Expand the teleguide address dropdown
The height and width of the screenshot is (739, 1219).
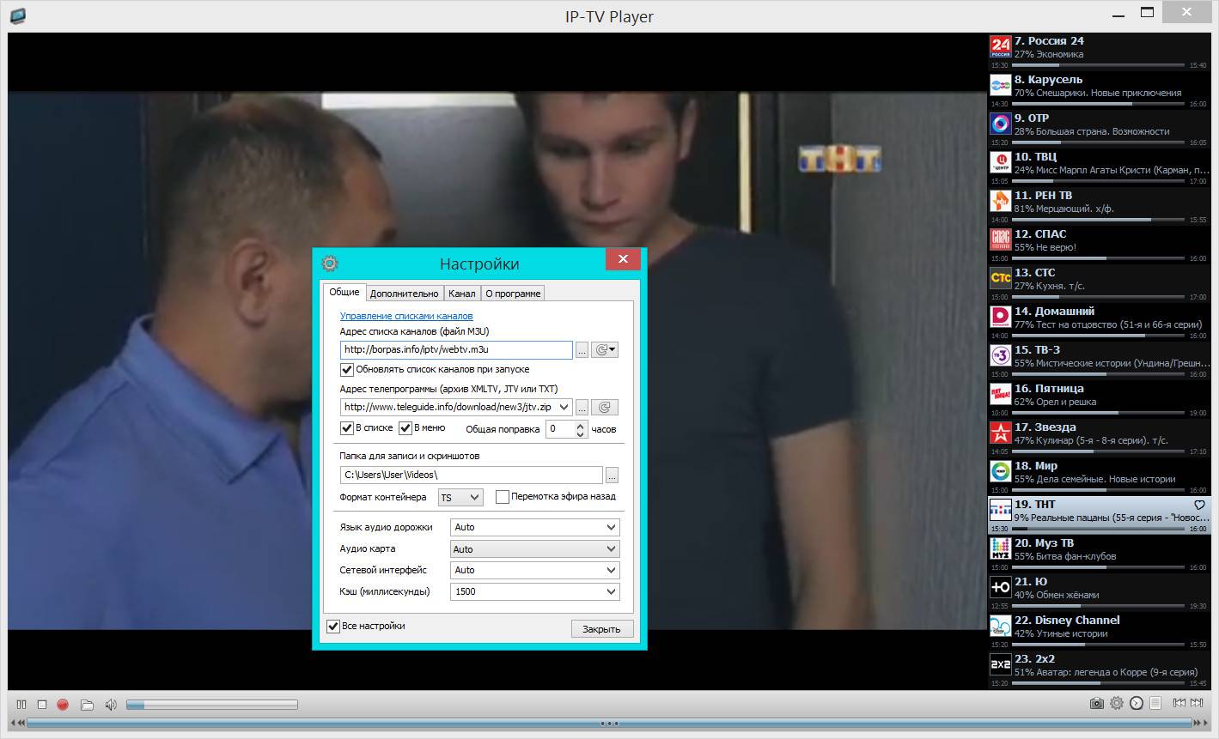click(564, 407)
